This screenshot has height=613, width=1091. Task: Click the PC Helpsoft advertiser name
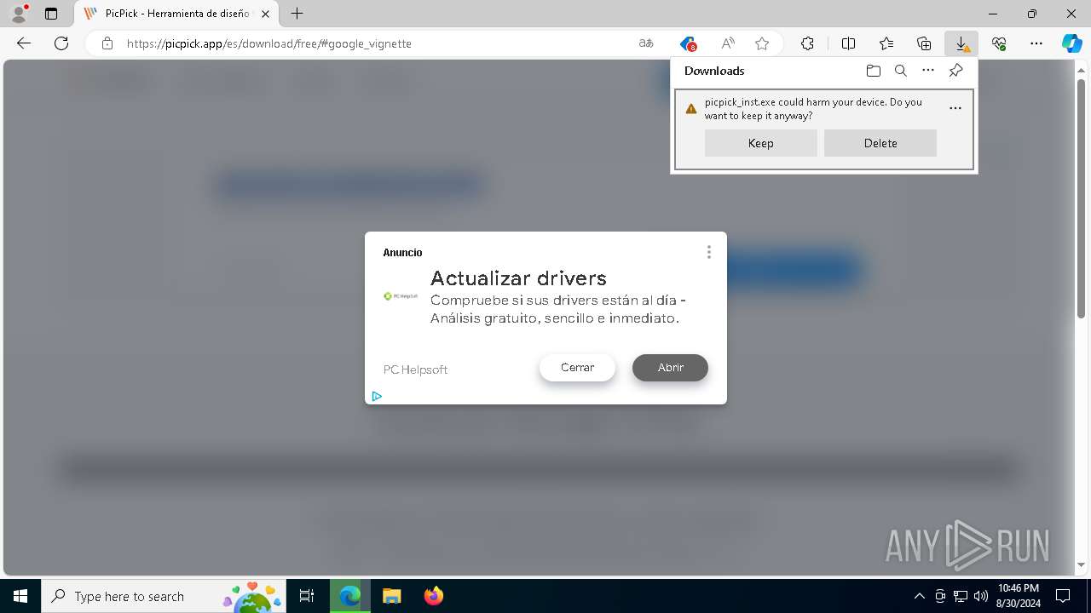pos(415,370)
